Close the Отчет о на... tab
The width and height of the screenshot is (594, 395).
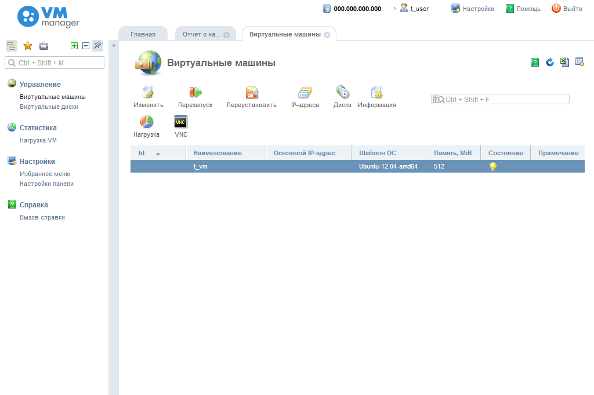pos(227,35)
